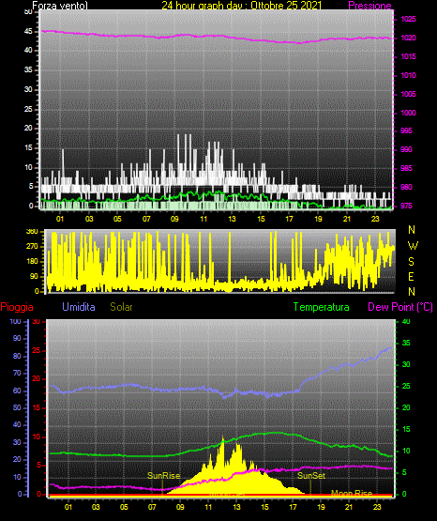Click the W wind direction label

pyautogui.click(x=413, y=246)
